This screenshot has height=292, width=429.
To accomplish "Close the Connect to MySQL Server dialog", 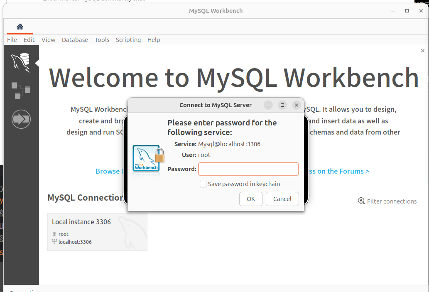I will [x=296, y=105].
